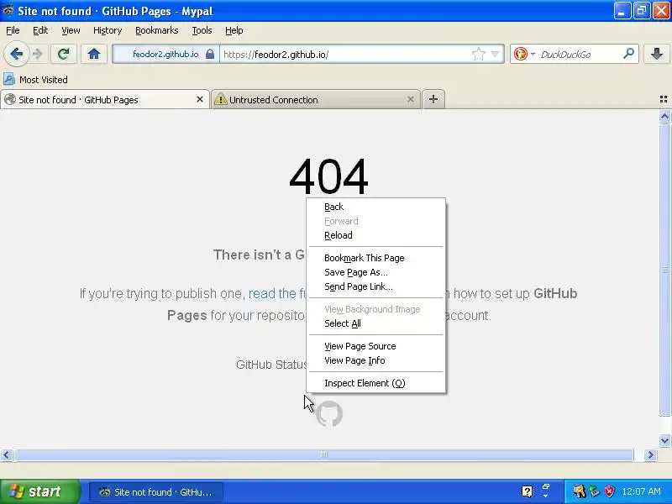Open the Edit menu
Image resolution: width=672 pixels, height=504 pixels.
tap(40, 30)
